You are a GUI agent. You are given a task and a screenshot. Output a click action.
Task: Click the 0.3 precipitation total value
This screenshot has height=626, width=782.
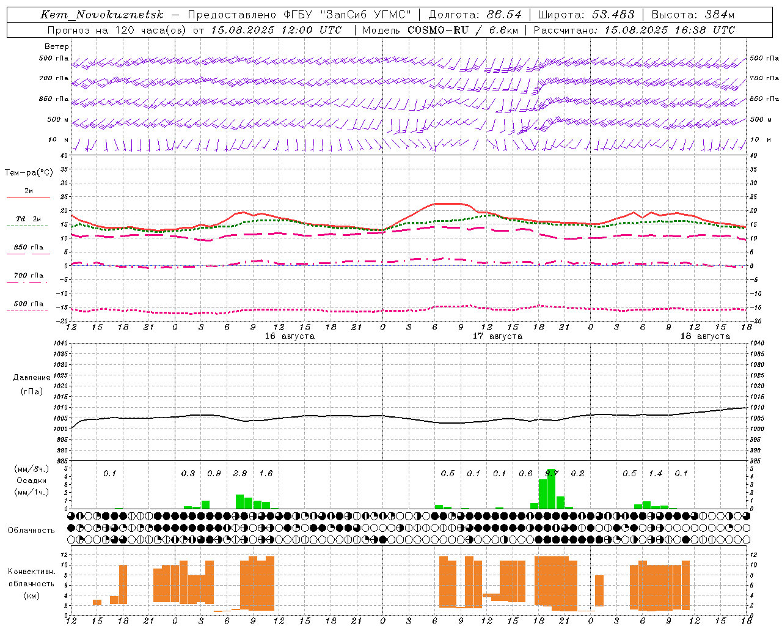[x=188, y=474]
